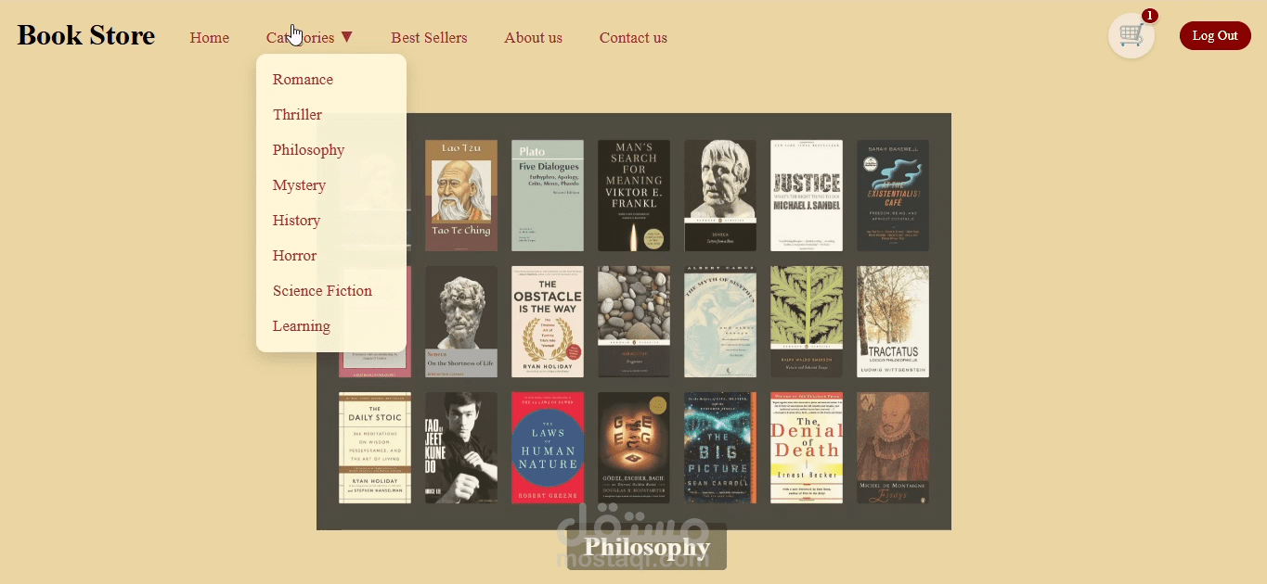1267x584 pixels.
Task: Click the Philosophy caption label
Action: tap(647, 547)
